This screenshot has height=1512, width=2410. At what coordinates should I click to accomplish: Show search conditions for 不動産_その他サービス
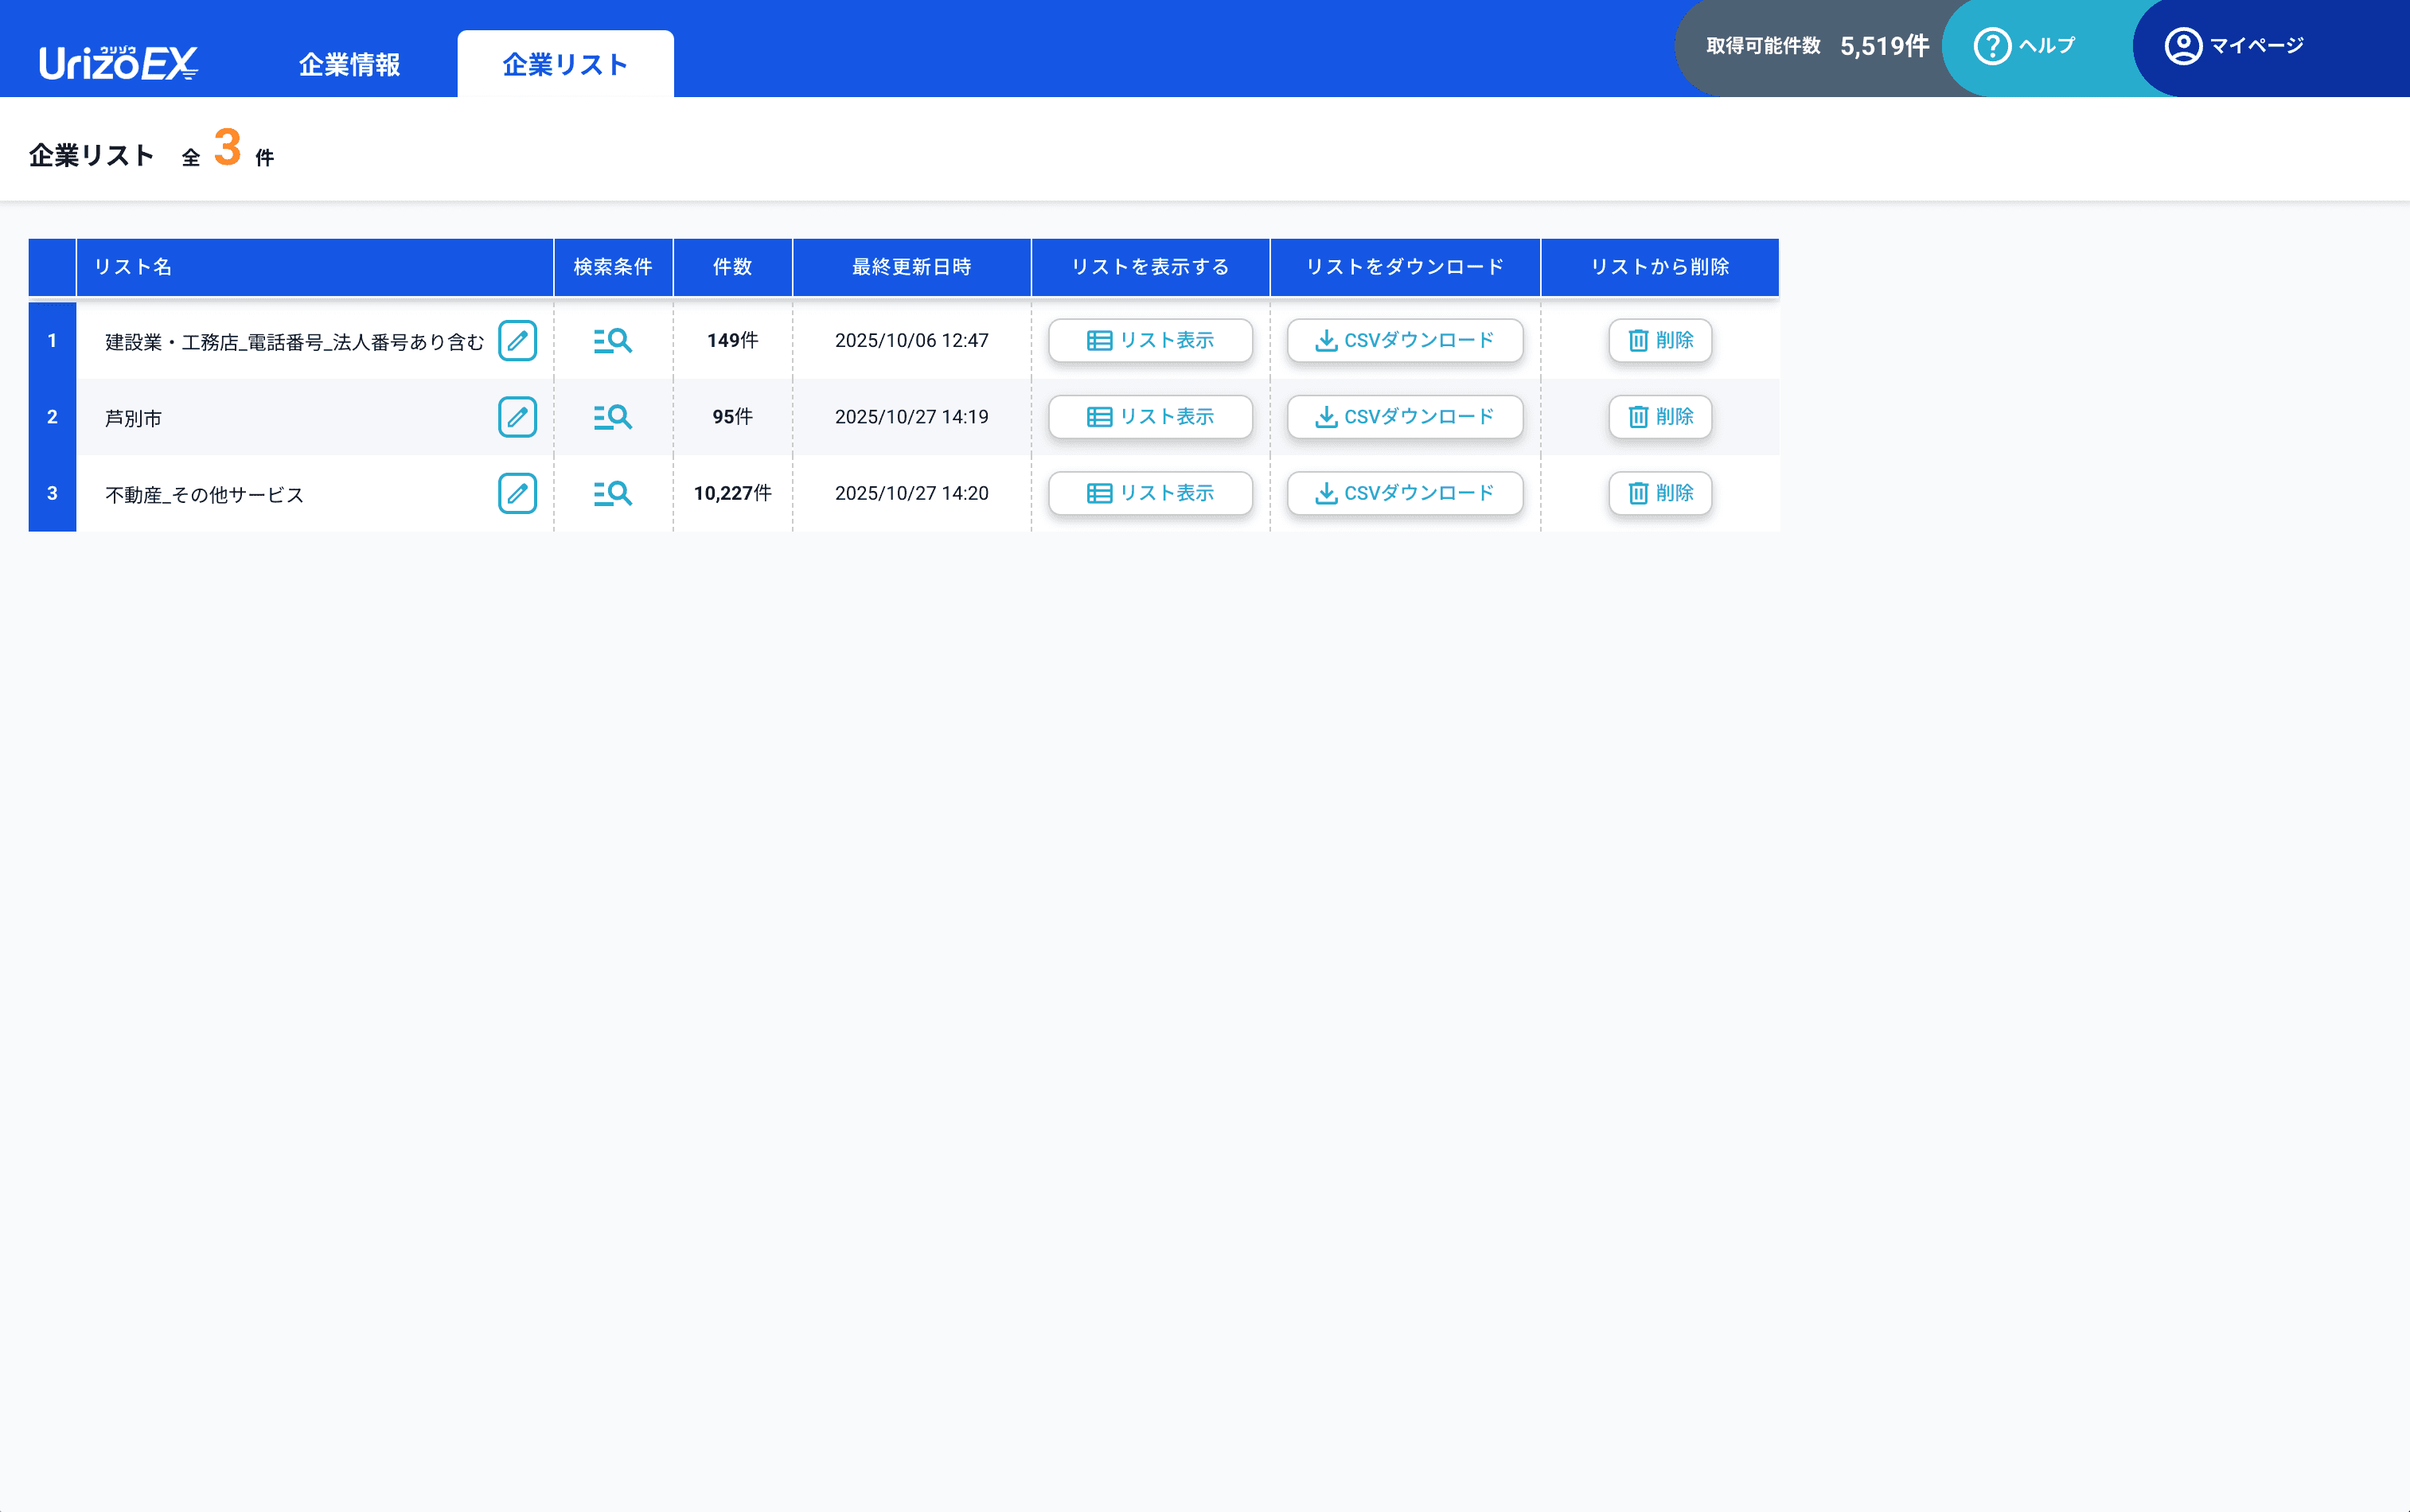tap(612, 493)
